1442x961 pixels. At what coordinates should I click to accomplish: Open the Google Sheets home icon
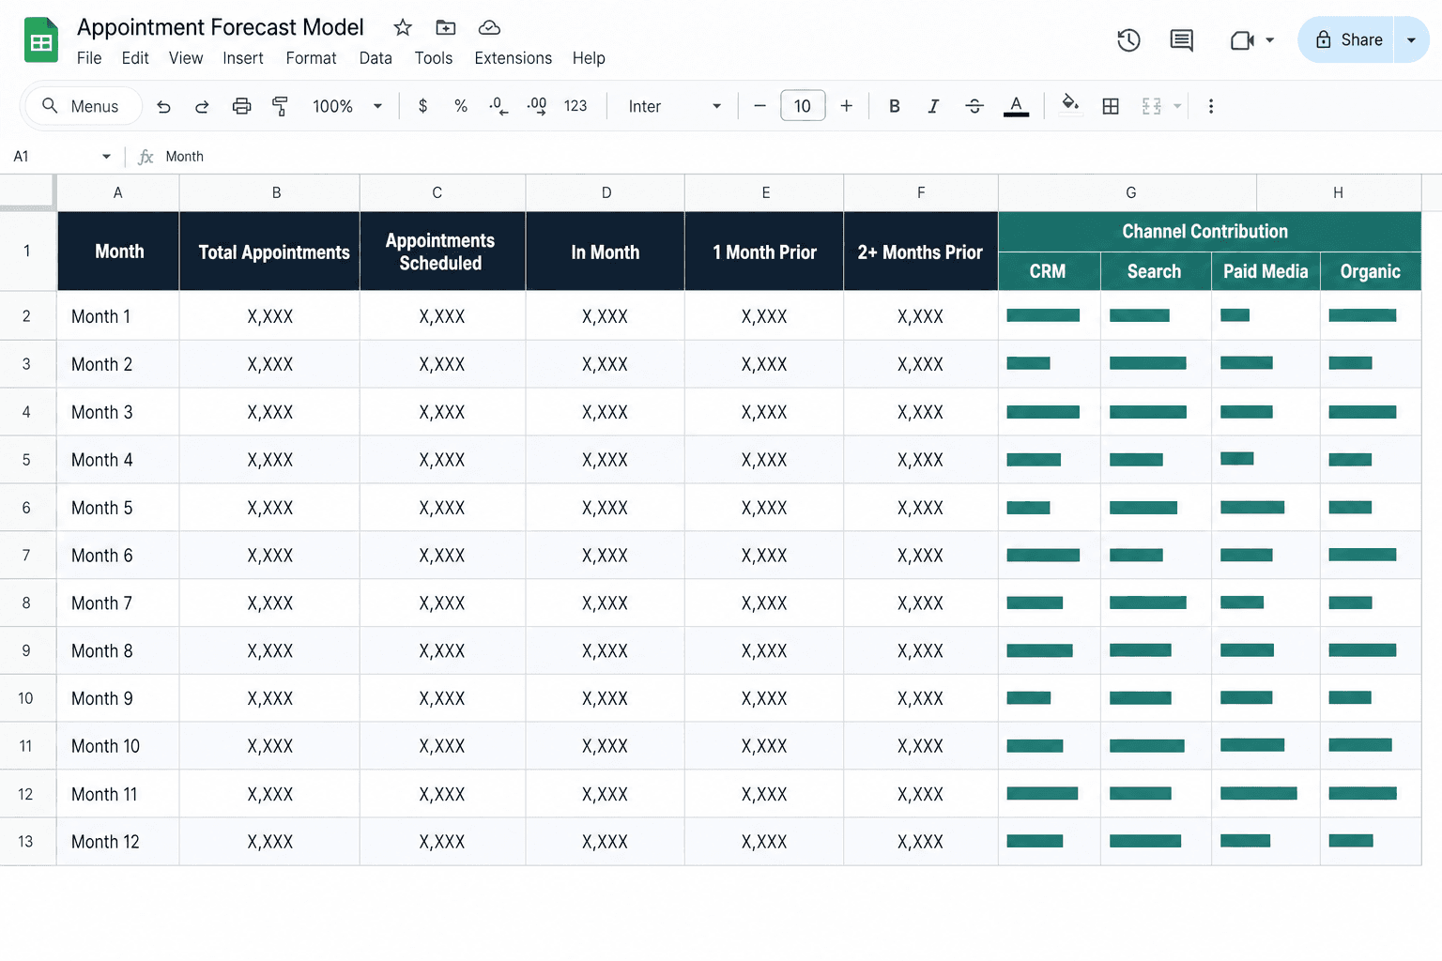(40, 40)
